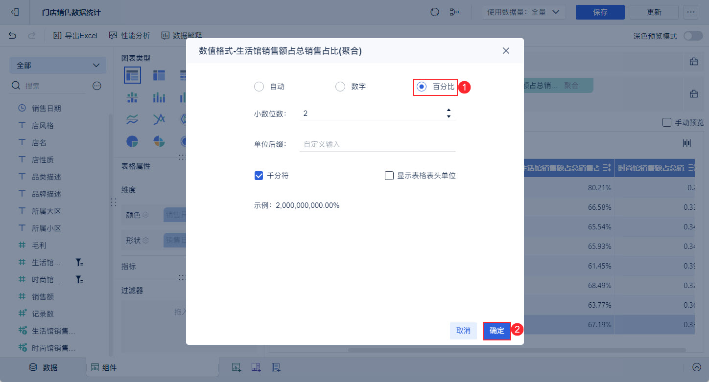Click the circular refresh icon in the header
The image size is (709, 382).
pos(434,12)
